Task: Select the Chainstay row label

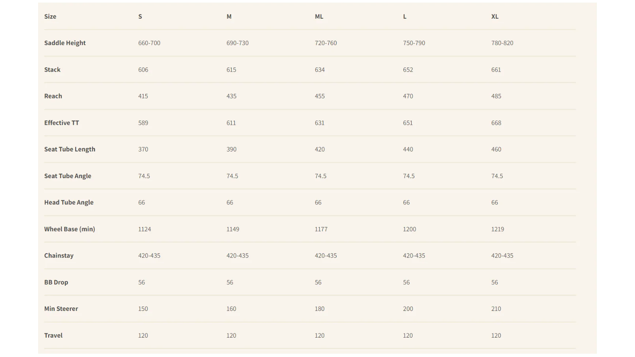Action: [59, 256]
